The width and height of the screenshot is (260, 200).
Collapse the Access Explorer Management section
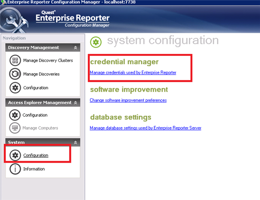[76, 103]
